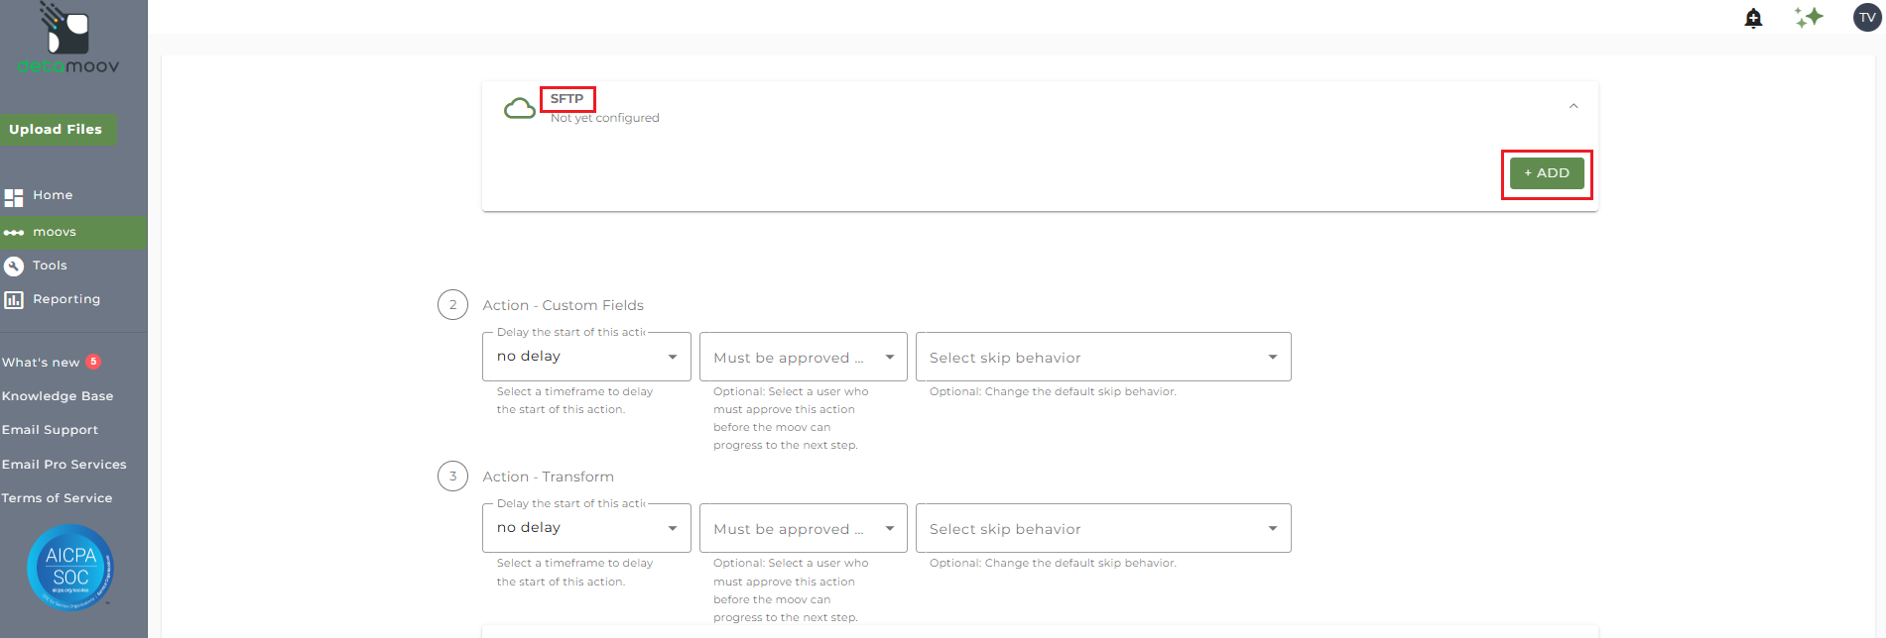Select moovs in the sidebar
The width and height of the screenshot is (1886, 638).
tap(55, 232)
